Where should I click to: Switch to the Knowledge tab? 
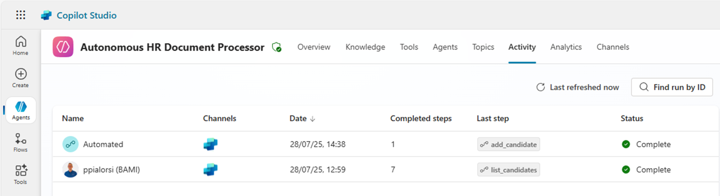365,47
